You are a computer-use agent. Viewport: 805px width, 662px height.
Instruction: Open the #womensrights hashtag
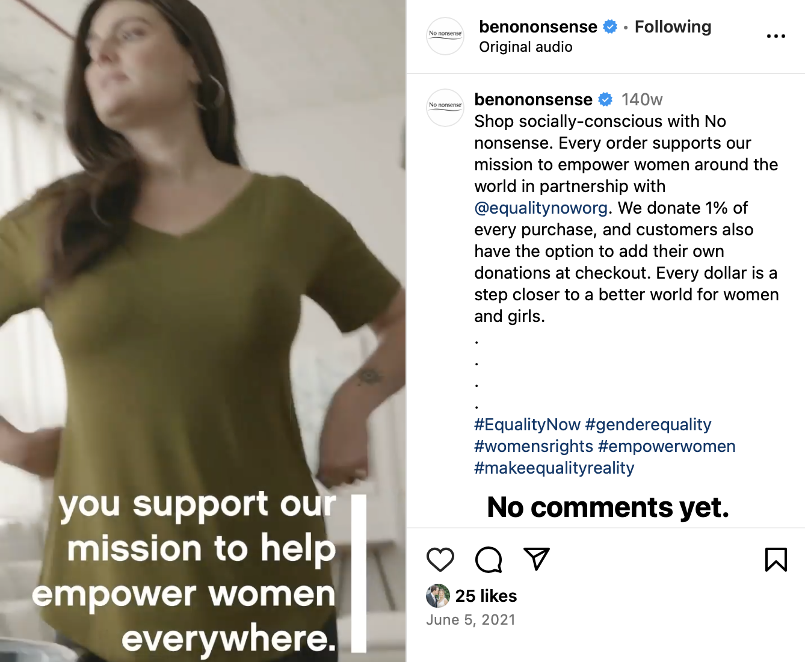click(x=534, y=447)
